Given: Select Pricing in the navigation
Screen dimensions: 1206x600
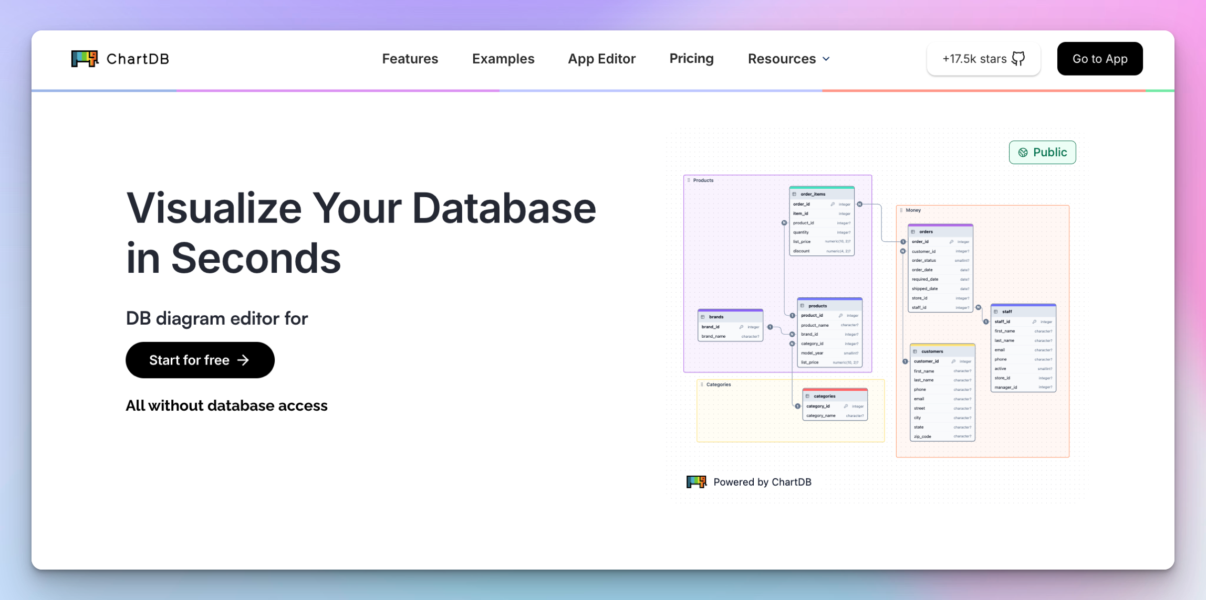Looking at the screenshot, I should (x=691, y=59).
